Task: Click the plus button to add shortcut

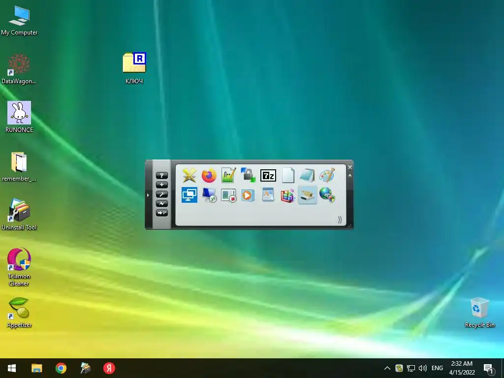Action: pos(161,185)
